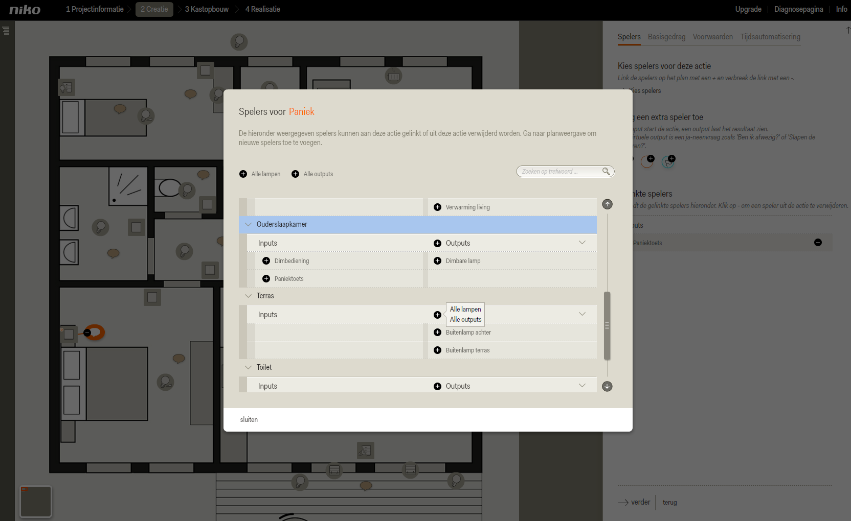Screen dimensions: 851x521
Task: Add Alle outputs at the dialog top
Action: coord(295,174)
